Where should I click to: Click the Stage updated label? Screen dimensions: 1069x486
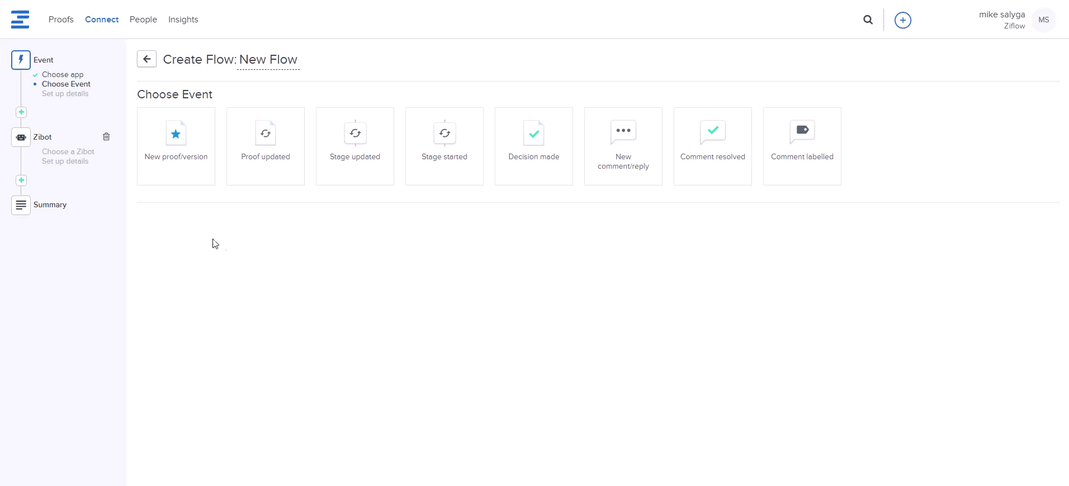click(355, 156)
